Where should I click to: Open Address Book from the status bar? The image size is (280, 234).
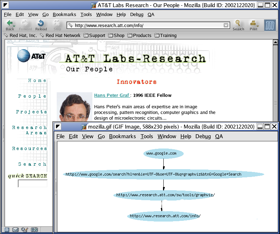(34, 230)
